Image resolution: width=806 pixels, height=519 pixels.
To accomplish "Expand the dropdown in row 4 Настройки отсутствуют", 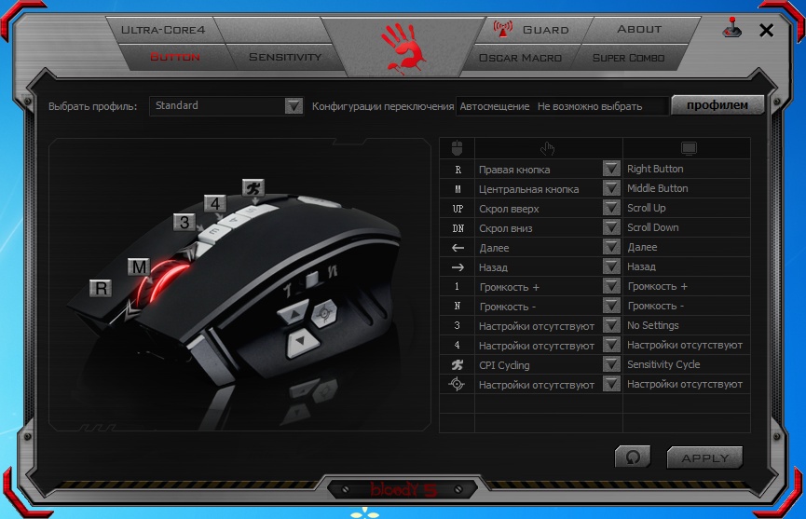I will tap(611, 344).
